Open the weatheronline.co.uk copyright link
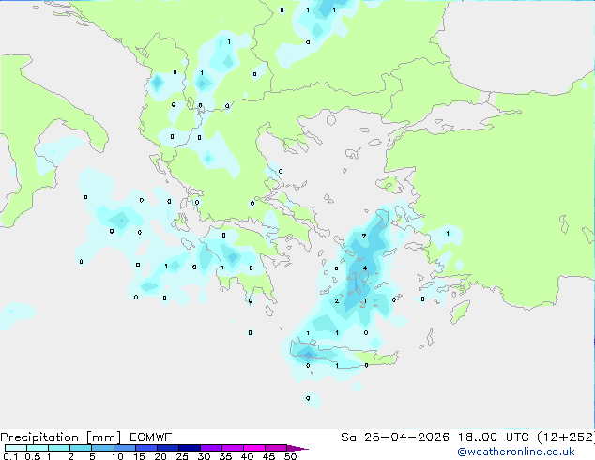The image size is (595, 460). tap(516, 452)
